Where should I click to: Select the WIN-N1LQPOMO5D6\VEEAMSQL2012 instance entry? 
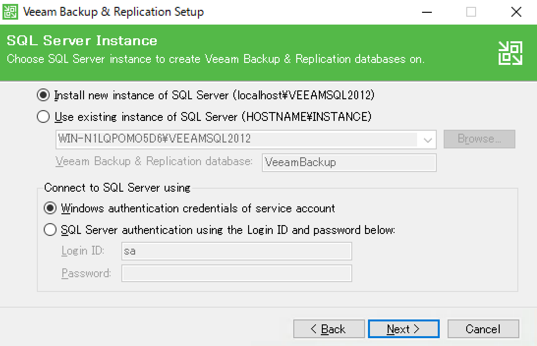pyautogui.click(x=197, y=139)
